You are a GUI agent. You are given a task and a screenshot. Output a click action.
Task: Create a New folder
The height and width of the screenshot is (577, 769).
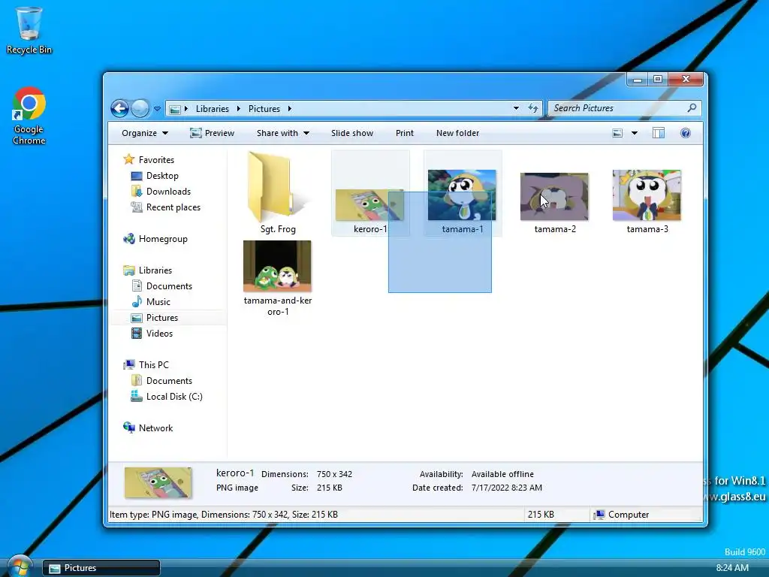pyautogui.click(x=457, y=134)
